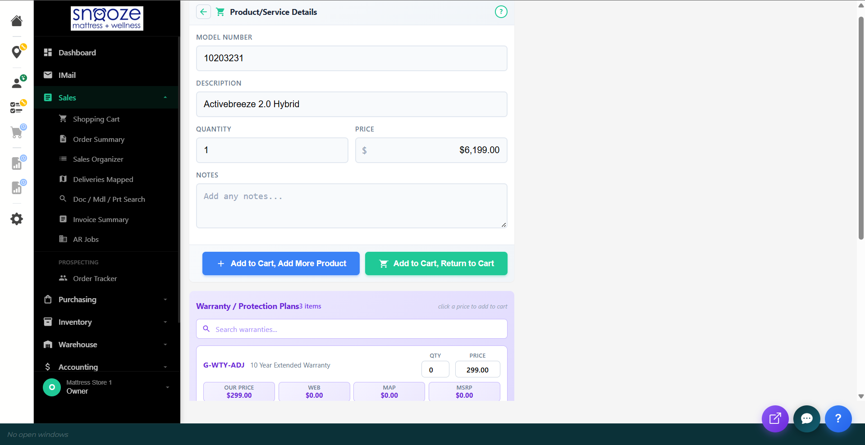Expand the Accounting menu
Viewport: 865px width, 445px height.
click(x=106, y=366)
